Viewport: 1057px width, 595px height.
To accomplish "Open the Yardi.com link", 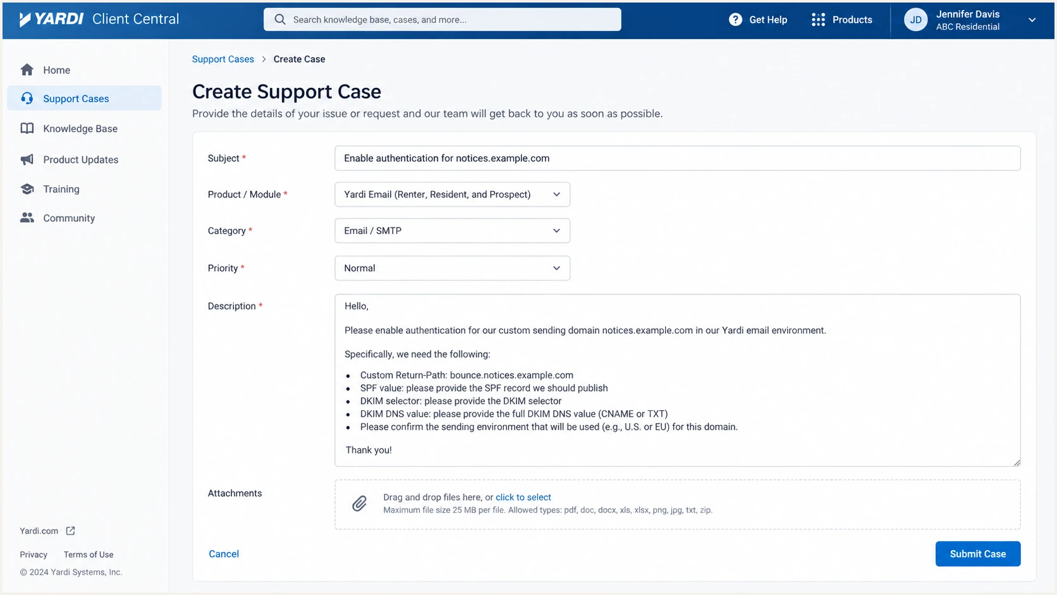I will 39,531.
